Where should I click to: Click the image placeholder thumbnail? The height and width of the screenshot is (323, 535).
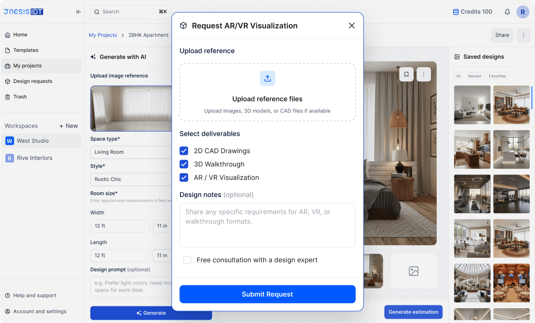(x=413, y=271)
